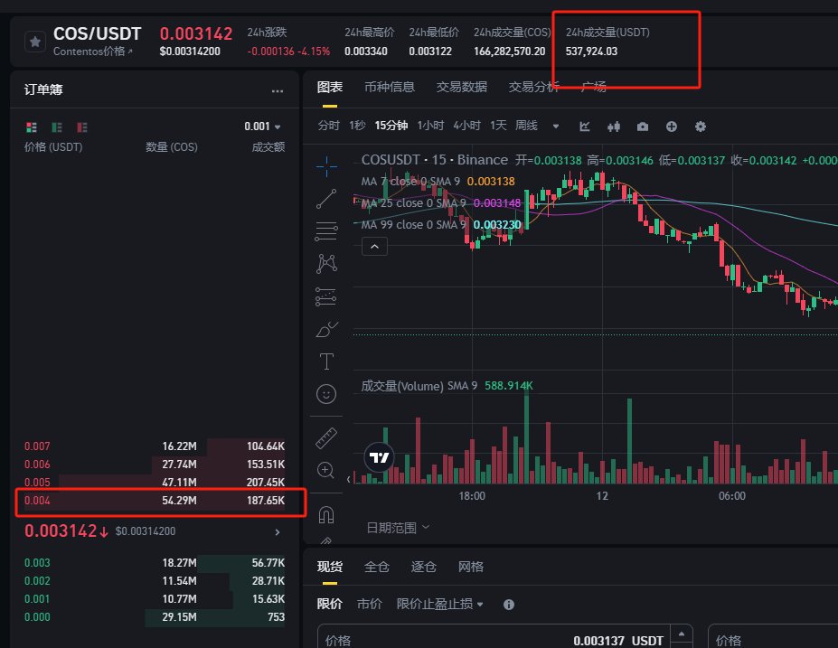Switch to the 图表 chart tab

point(330,87)
